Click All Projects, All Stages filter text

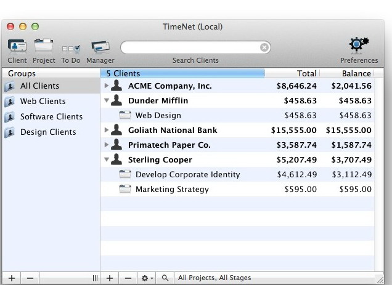click(214, 278)
